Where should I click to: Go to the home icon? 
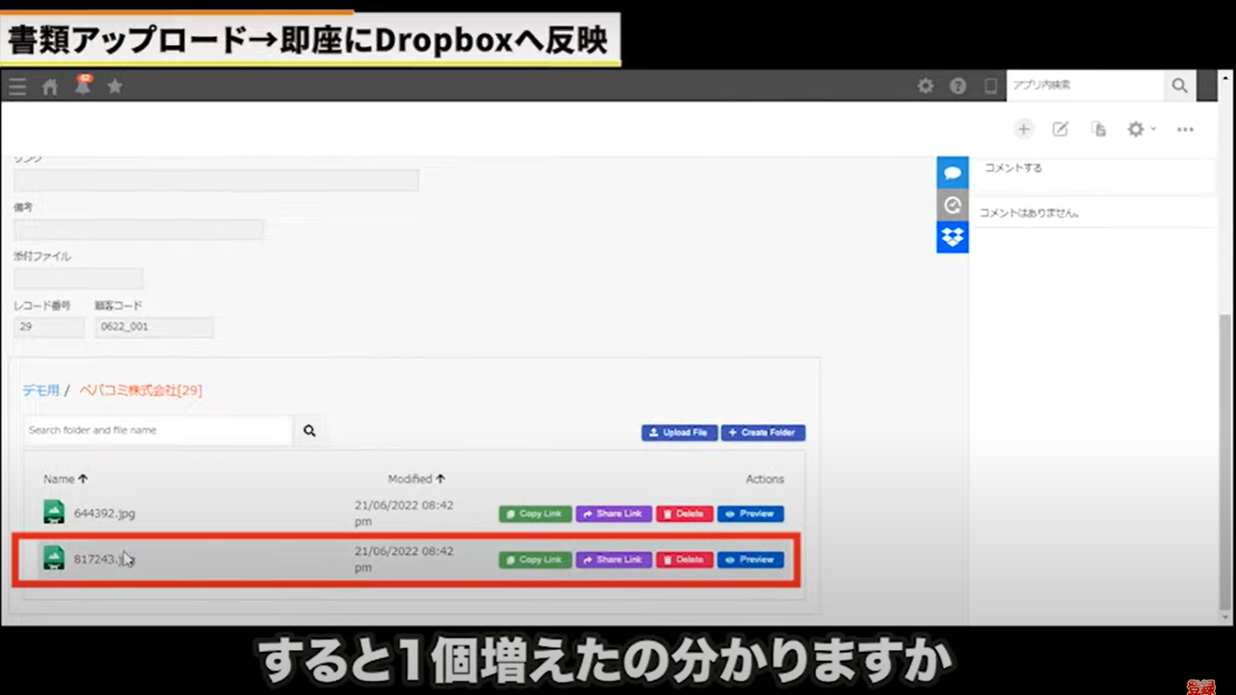click(50, 86)
